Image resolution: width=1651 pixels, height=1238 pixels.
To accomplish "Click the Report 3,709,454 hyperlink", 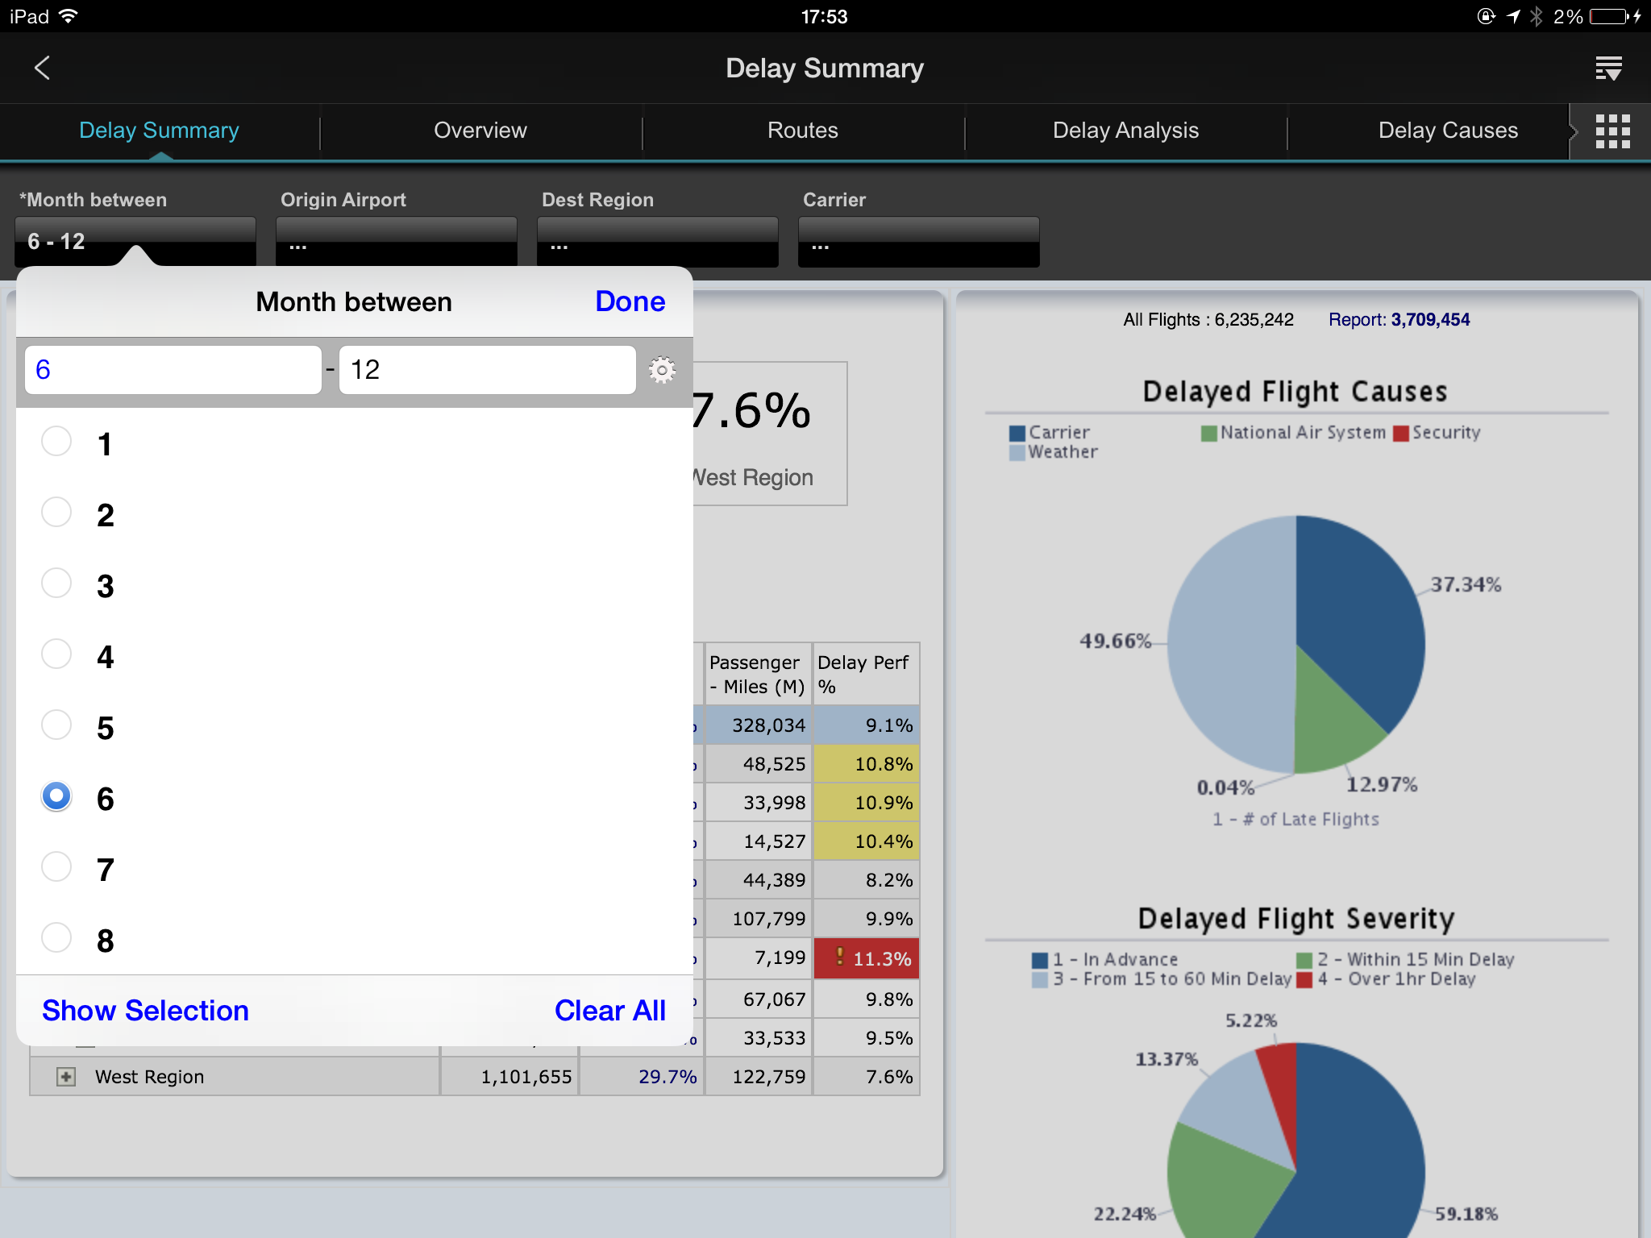I will click(x=1404, y=318).
